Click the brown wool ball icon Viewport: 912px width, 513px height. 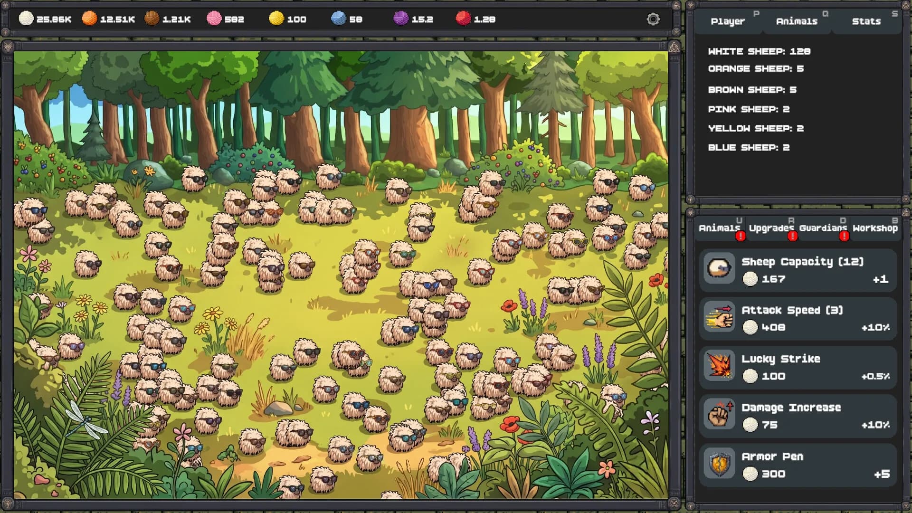tap(152, 19)
